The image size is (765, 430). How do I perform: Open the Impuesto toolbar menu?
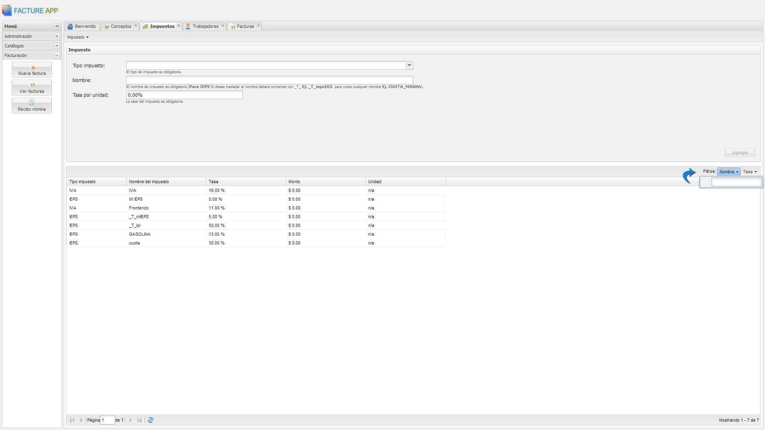click(x=78, y=37)
